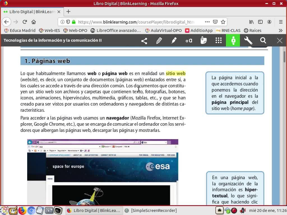Click the green download-to-device icon
287x215 pixels.
(233, 41)
